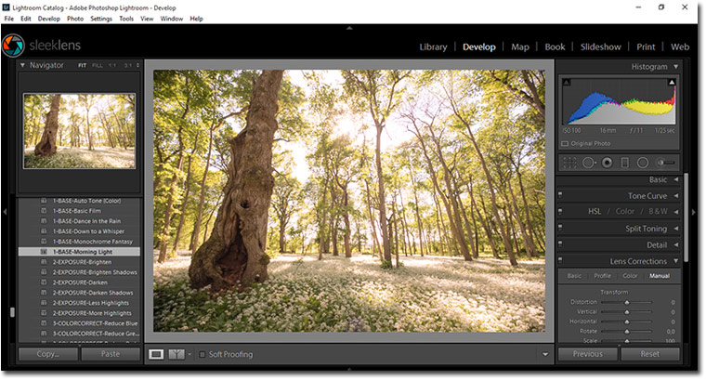Click the Loupe view icon in toolbar
Screen dimensions: 706x381
[x=156, y=354]
